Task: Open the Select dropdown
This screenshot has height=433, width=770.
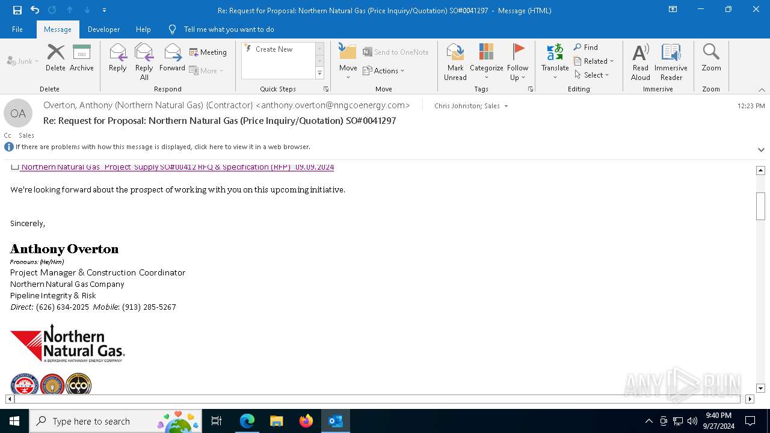Action: (x=591, y=75)
